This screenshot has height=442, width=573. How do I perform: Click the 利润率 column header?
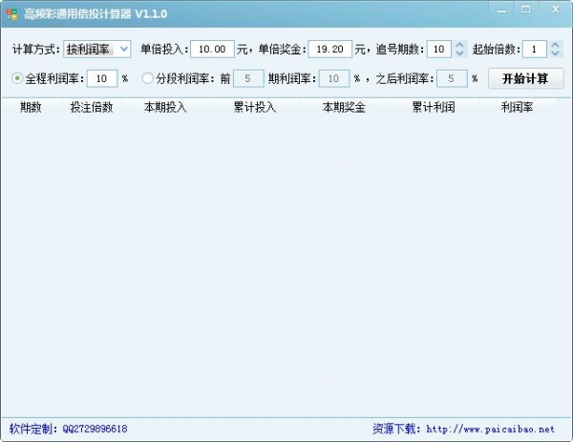coord(517,107)
